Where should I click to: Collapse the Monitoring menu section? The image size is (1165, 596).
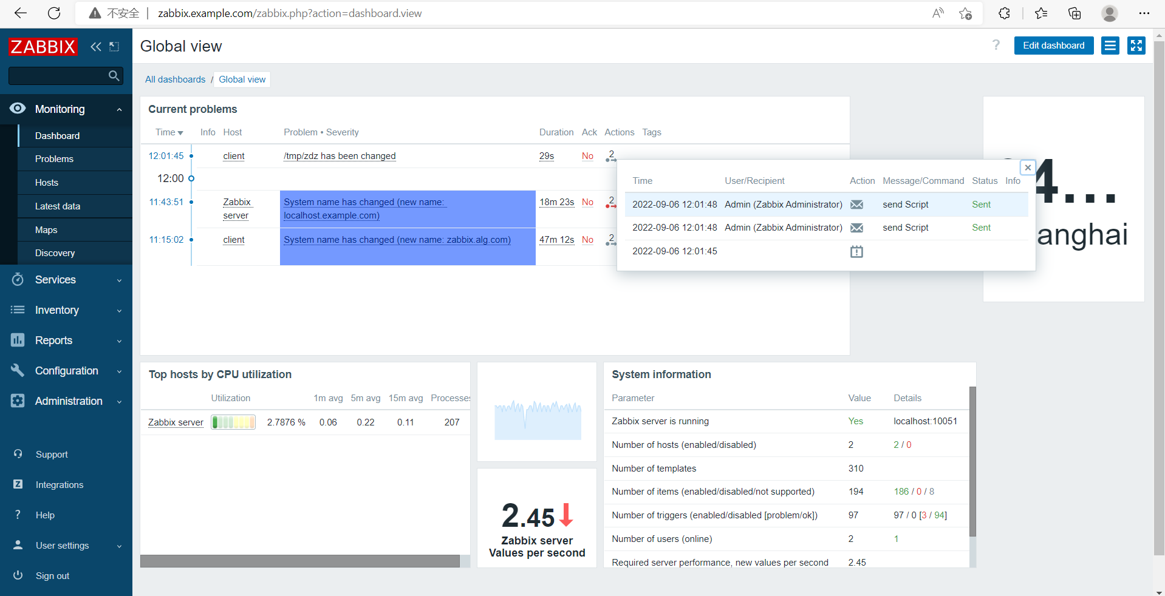tap(119, 109)
